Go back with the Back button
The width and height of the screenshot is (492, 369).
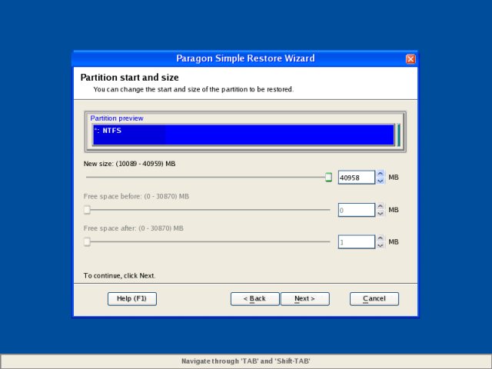click(x=254, y=299)
